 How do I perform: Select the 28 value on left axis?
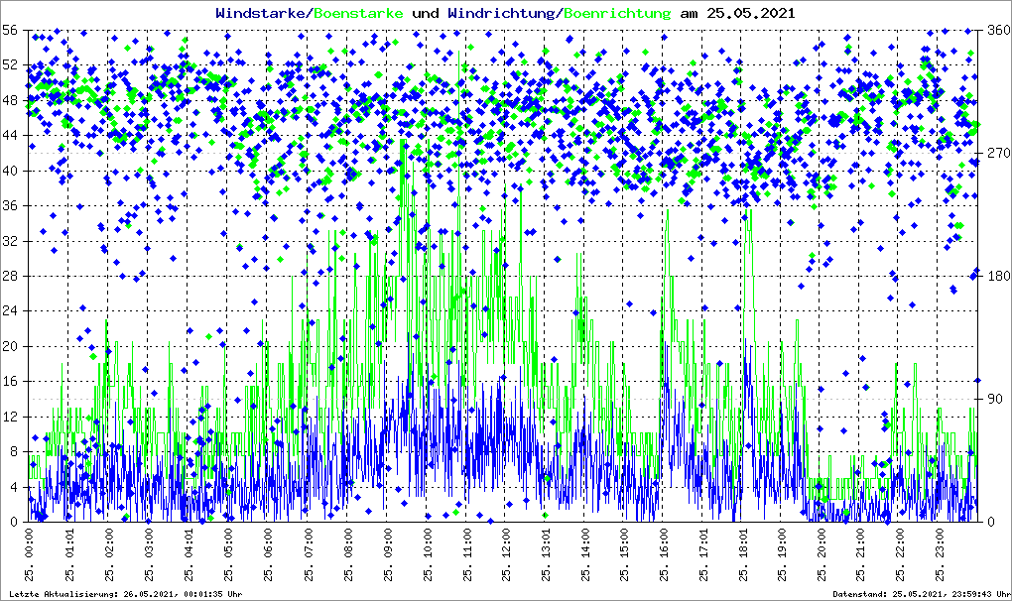pyautogui.click(x=12, y=277)
